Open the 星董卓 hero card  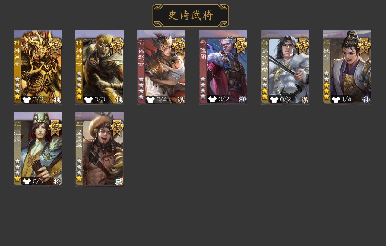tap(100, 149)
